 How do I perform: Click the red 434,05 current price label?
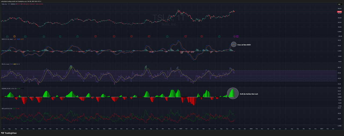339,12
